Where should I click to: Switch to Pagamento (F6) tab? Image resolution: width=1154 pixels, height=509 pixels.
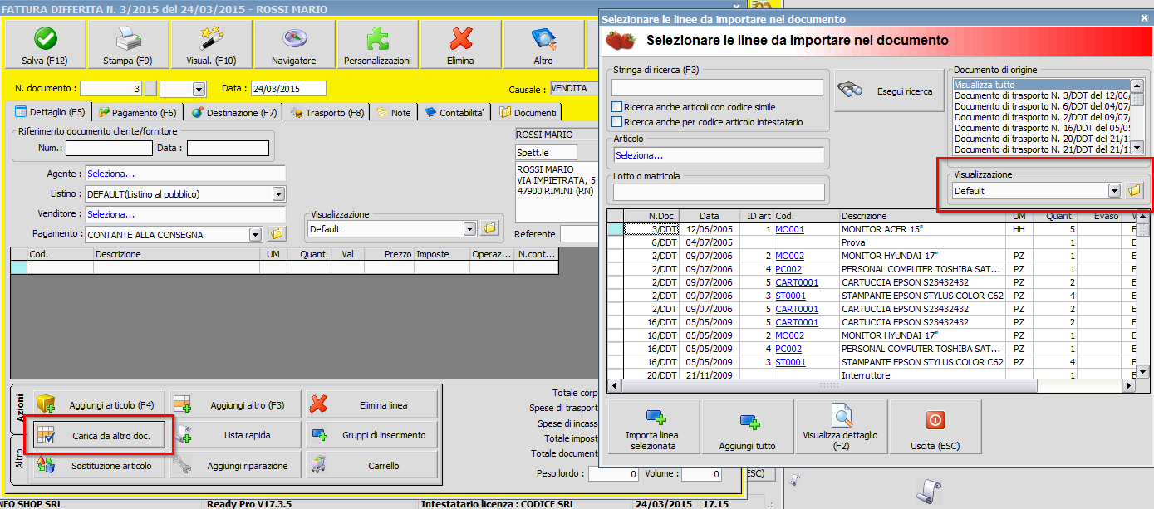point(136,112)
